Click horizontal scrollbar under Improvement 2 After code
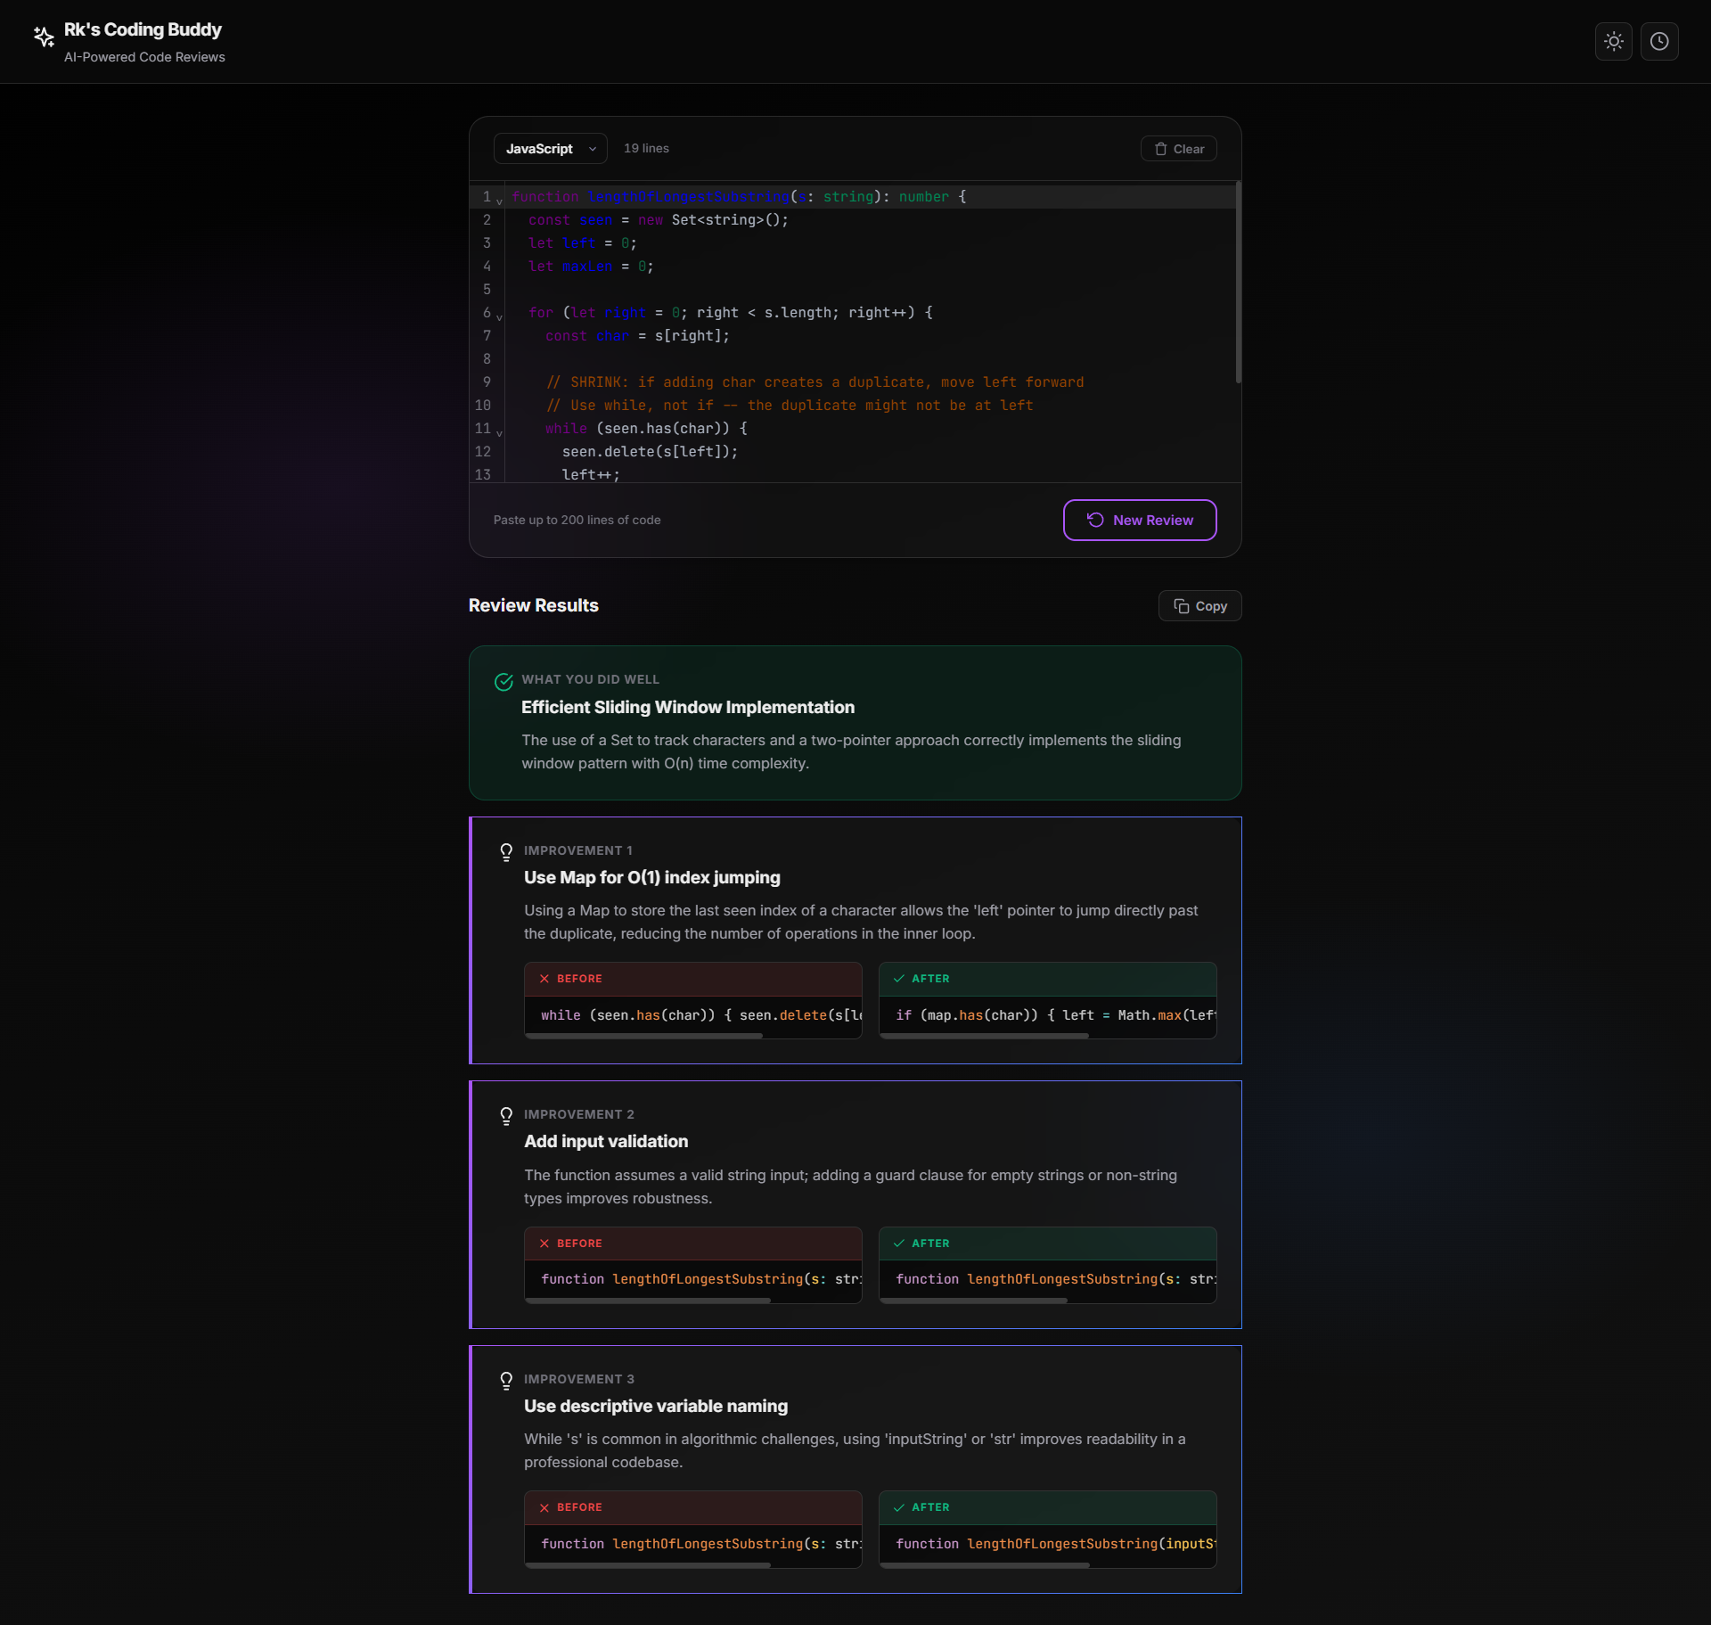This screenshot has width=1711, height=1625. point(974,1301)
